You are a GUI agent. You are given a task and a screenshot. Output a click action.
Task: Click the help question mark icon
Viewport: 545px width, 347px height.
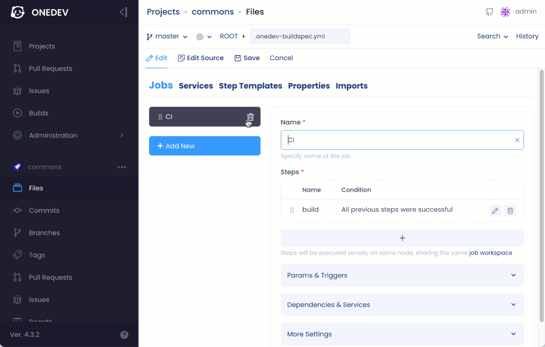(x=124, y=335)
